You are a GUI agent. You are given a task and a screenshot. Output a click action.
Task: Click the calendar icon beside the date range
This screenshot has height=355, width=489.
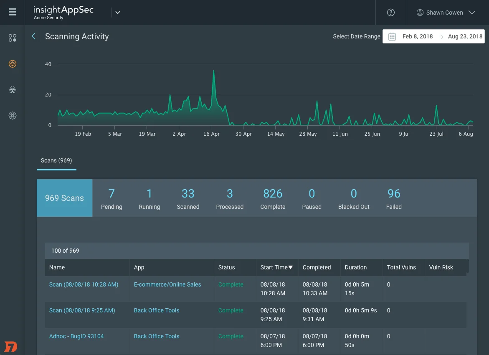click(x=392, y=36)
